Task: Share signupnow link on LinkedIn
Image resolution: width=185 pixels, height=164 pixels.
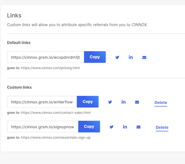Action: pyautogui.click(x=125, y=127)
